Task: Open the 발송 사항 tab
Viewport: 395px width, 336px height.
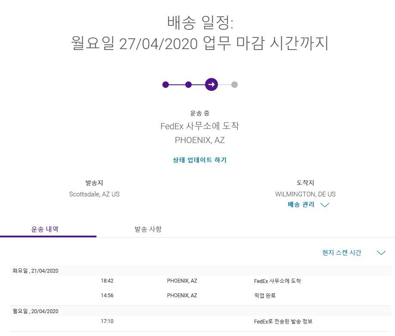Action: (x=148, y=229)
